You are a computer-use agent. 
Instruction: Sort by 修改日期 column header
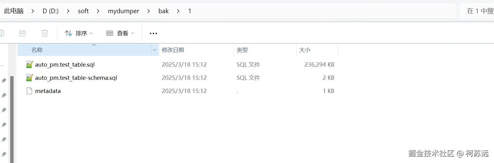pos(173,50)
